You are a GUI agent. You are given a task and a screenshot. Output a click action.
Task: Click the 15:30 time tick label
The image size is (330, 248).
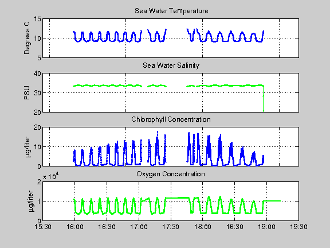click(43, 227)
